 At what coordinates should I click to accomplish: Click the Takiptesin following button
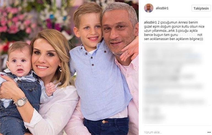(201, 8)
